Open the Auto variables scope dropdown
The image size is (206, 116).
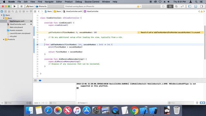[x=37, y=103]
